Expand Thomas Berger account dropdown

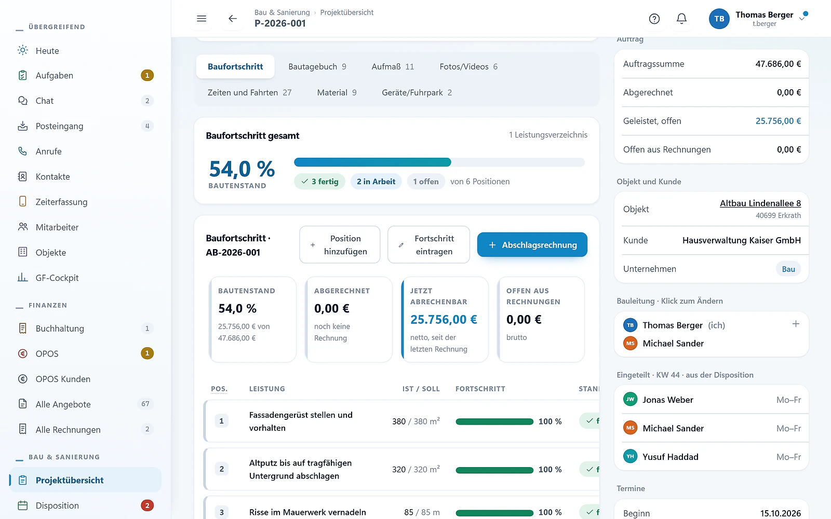click(x=802, y=19)
